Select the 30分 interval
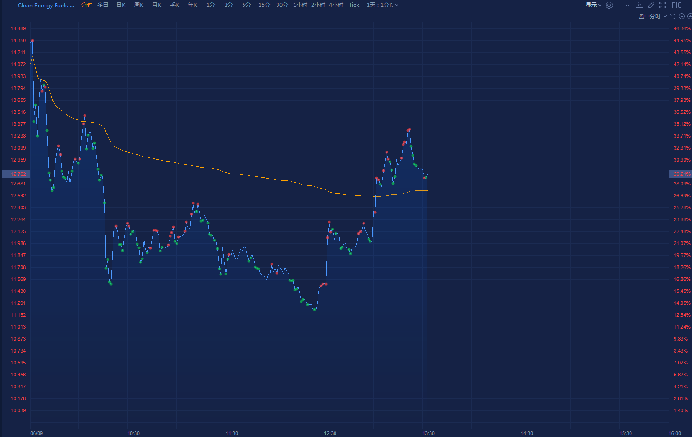 pyautogui.click(x=282, y=5)
